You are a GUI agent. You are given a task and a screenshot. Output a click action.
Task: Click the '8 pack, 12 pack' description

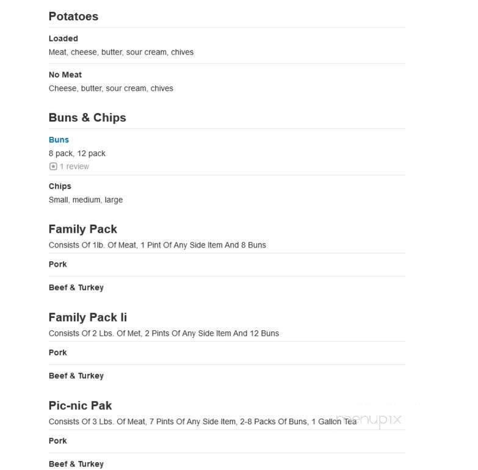point(77,154)
